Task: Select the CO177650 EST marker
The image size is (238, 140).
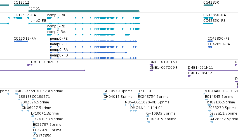Action: [x=34, y=139]
